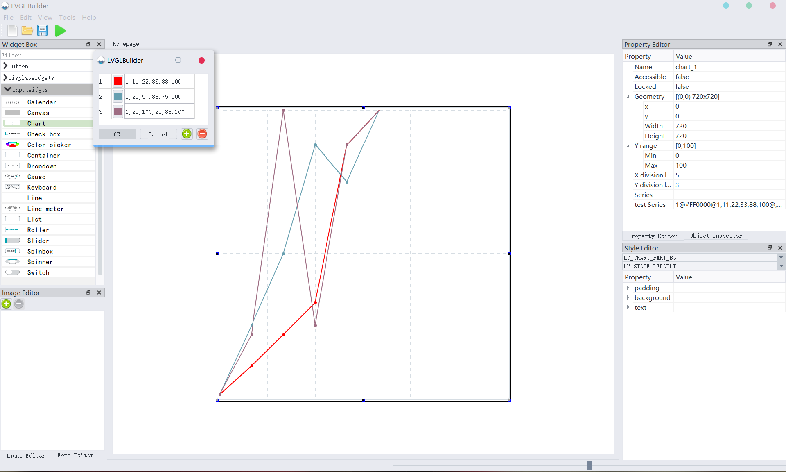Image resolution: width=786 pixels, height=472 pixels.
Task: Confirm series changes with OK
Action: pos(117,134)
